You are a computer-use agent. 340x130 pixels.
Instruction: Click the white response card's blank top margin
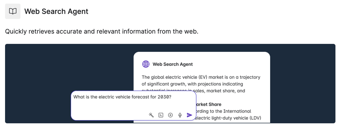click(202, 56)
